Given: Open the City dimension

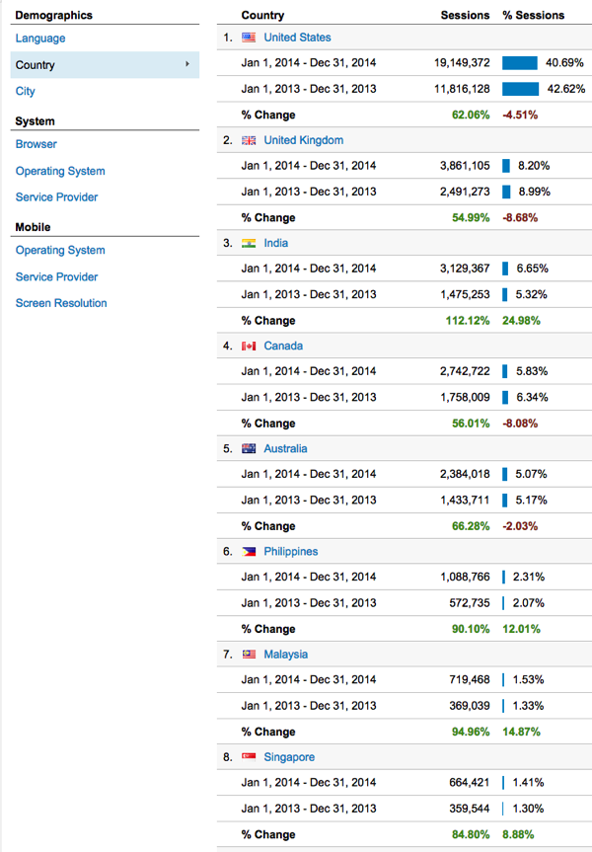Looking at the screenshot, I should [x=25, y=91].
